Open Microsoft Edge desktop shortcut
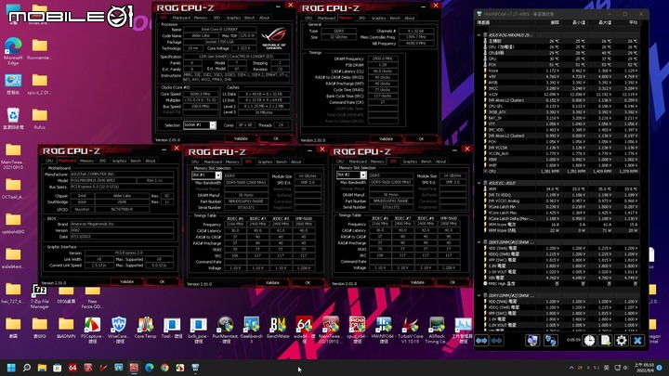669x376 pixels. 13,51
